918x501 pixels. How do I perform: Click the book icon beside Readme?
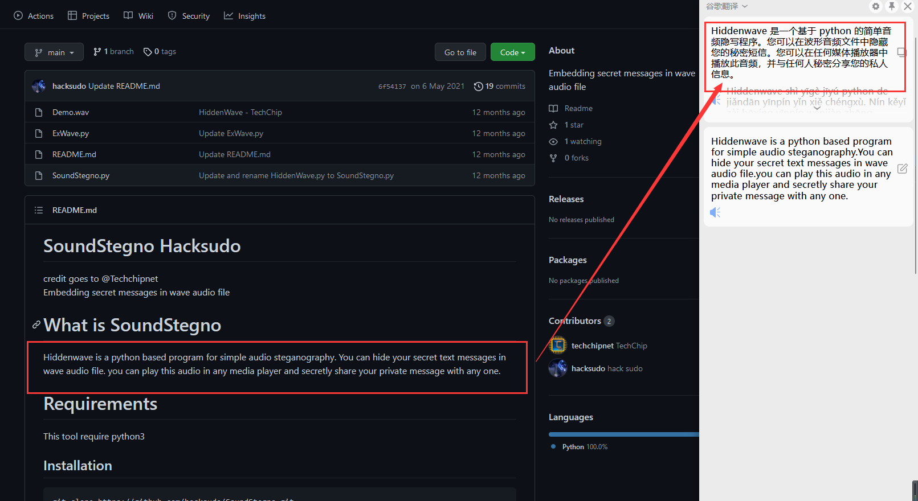pyautogui.click(x=553, y=108)
